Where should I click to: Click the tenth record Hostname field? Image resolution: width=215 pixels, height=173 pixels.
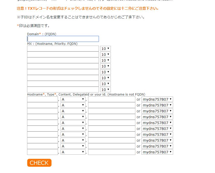coord(42,152)
